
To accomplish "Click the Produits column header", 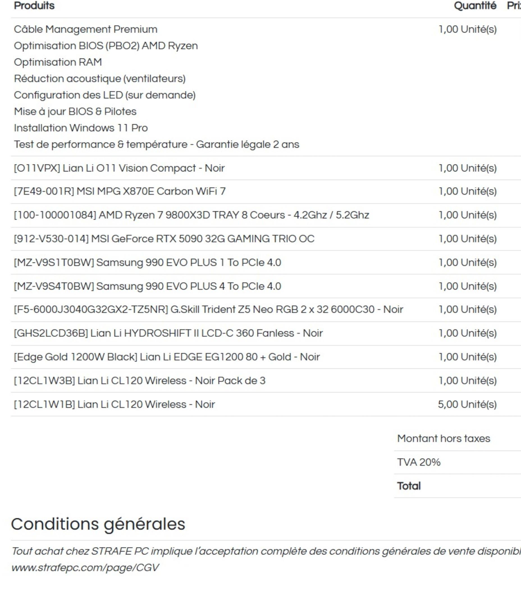I will coord(34,6).
